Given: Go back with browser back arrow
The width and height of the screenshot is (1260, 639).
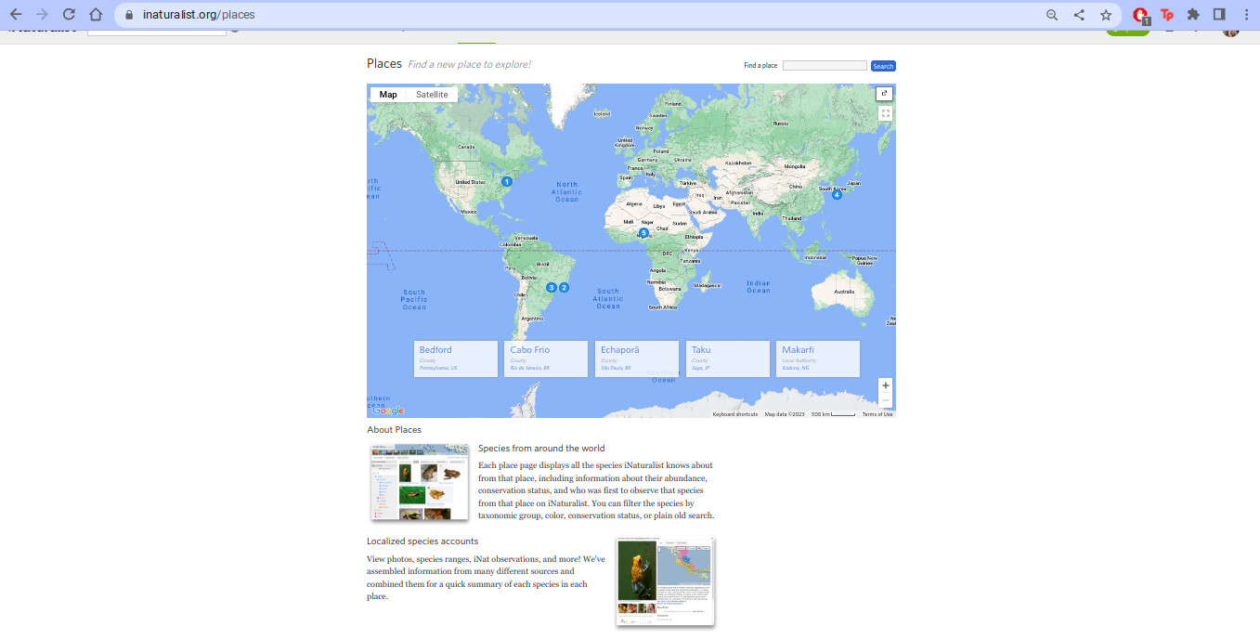Looking at the screenshot, I should [16, 15].
